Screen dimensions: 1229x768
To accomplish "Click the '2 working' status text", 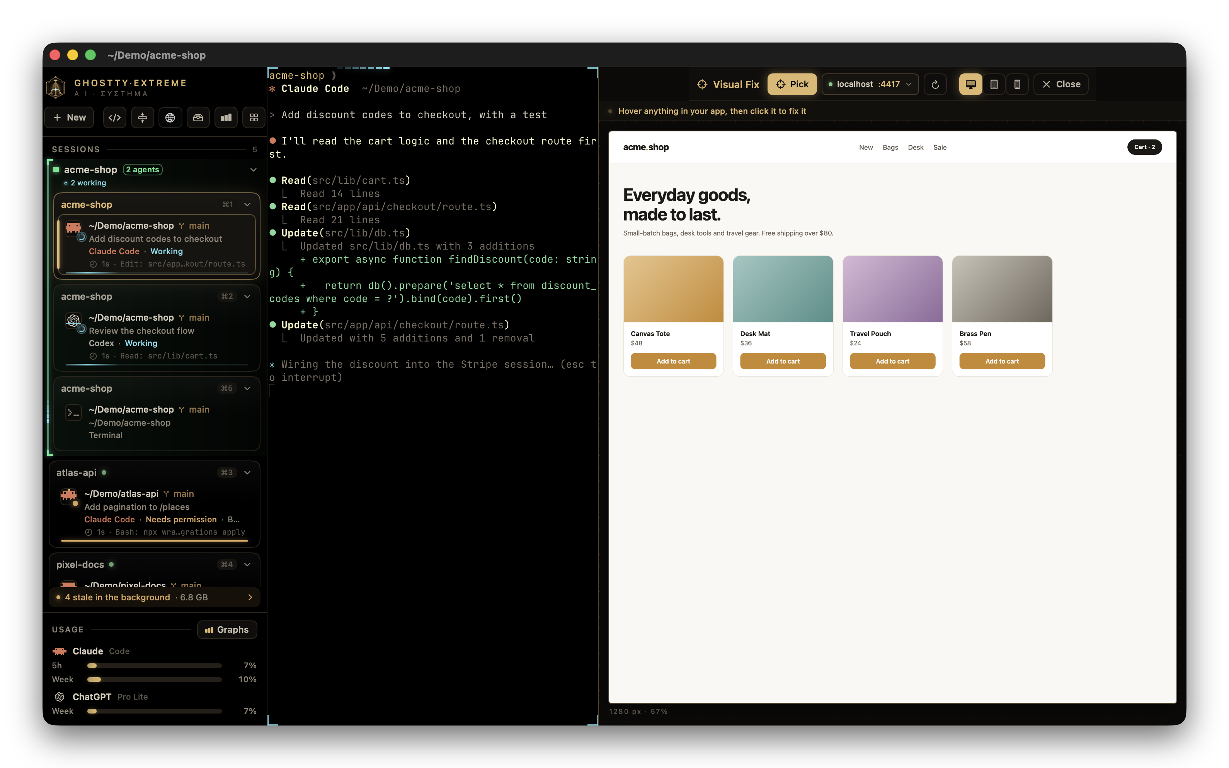I will [89, 183].
